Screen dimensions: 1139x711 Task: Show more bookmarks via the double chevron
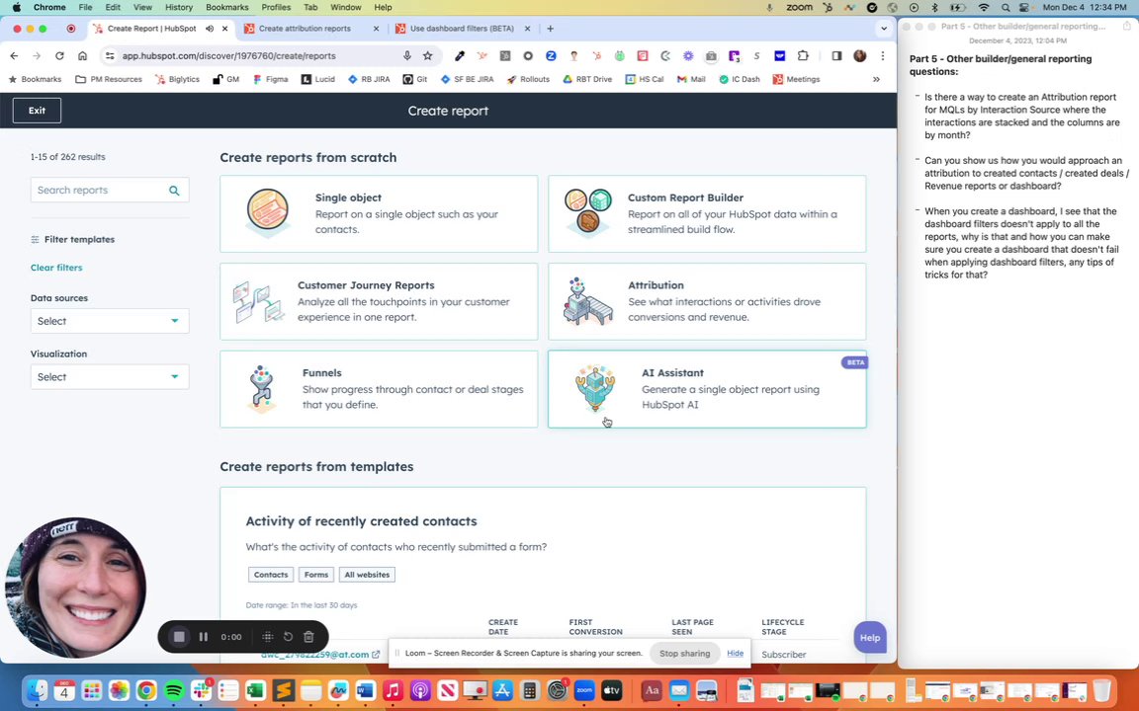click(876, 79)
